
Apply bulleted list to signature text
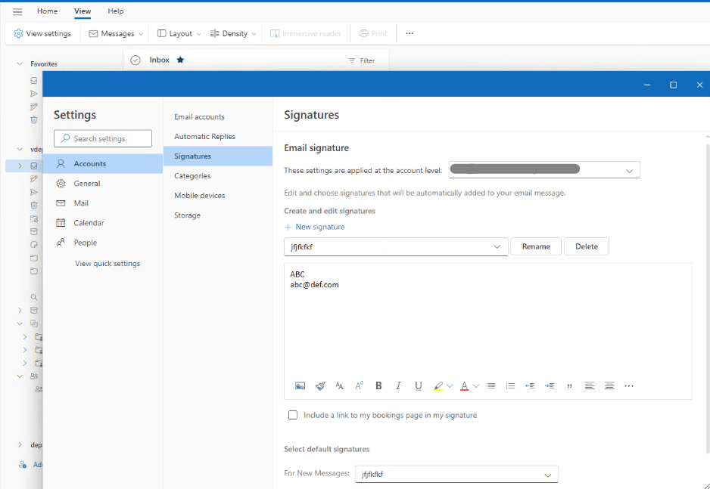(x=490, y=386)
